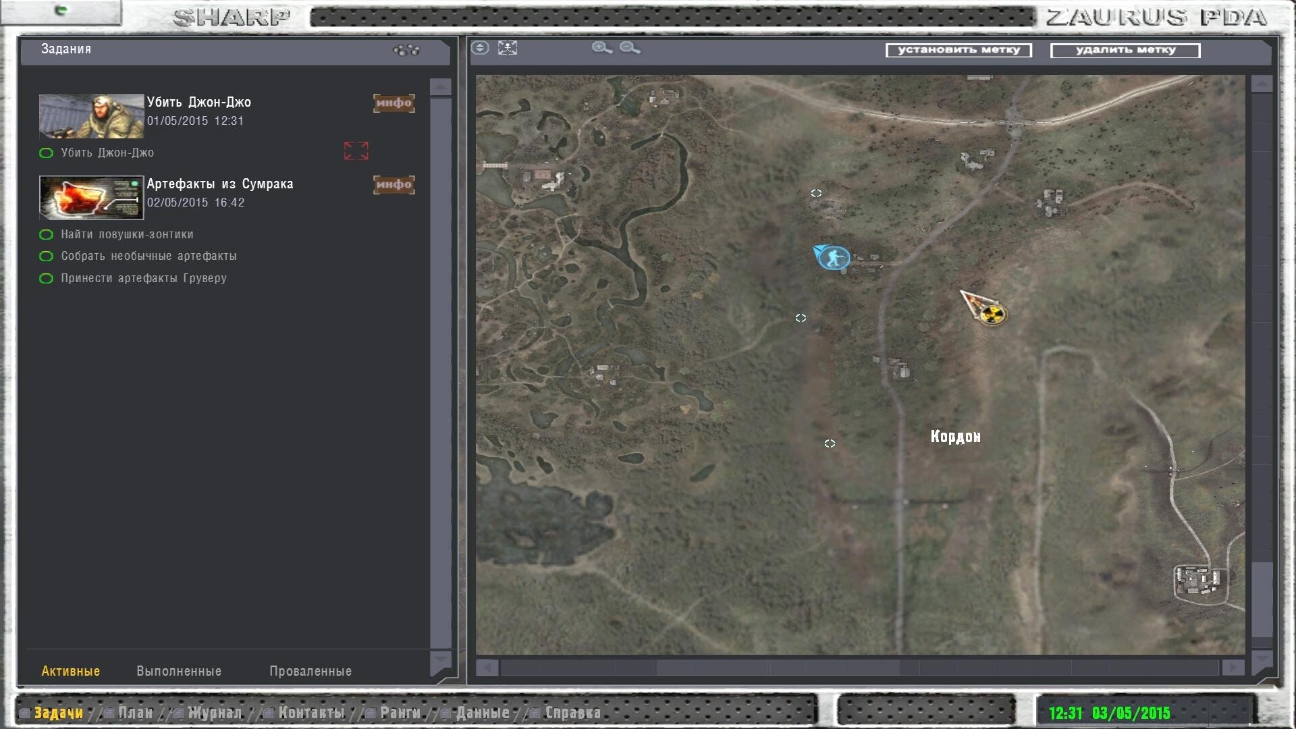
Task: Toggle the Найти ловушки-зонтики objective circle
Action: 46,235
